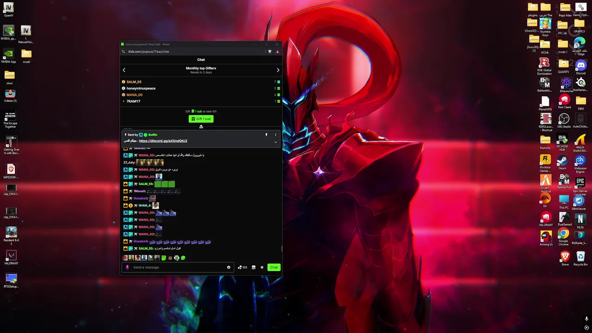Click the green Chat send button
This screenshot has width=592, height=333.
tap(274, 267)
